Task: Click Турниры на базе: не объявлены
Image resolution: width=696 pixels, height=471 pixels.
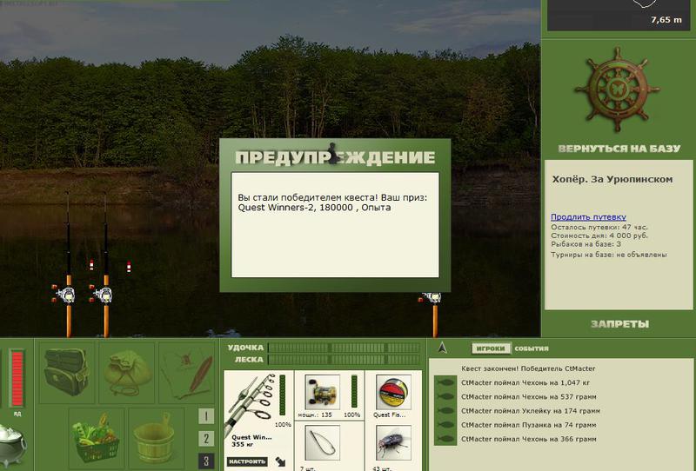Action: (x=608, y=255)
